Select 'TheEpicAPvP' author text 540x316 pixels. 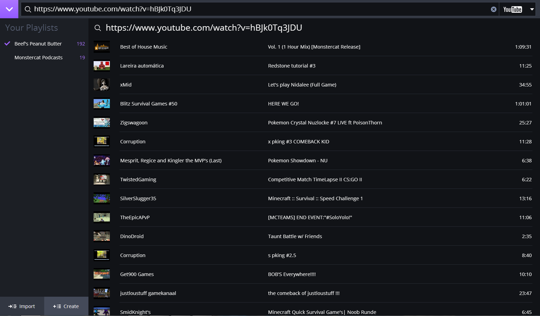pos(135,217)
